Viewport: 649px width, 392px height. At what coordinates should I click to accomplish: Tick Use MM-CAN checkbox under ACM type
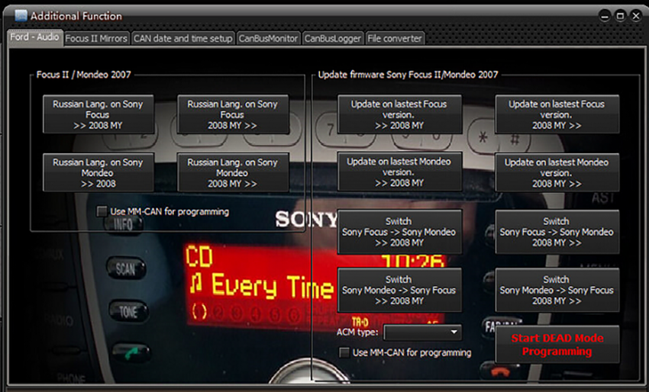click(344, 352)
